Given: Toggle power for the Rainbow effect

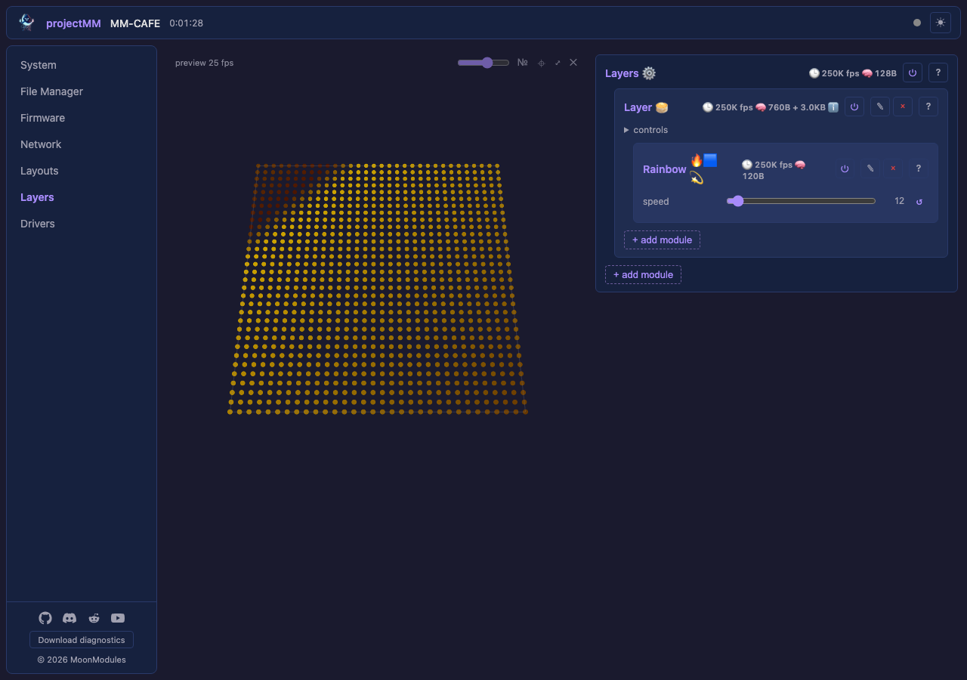Looking at the screenshot, I should click(845, 168).
